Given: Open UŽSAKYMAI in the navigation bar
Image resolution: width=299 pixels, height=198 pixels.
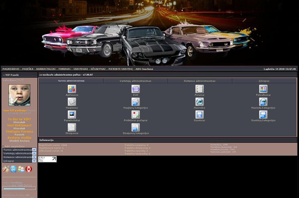Looking at the screenshot, I should [98, 69].
